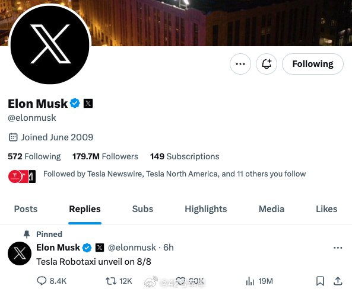Bookmark the Tesla Robotaxi post
Image resolution: width=352 pixels, height=292 pixels.
tap(320, 281)
